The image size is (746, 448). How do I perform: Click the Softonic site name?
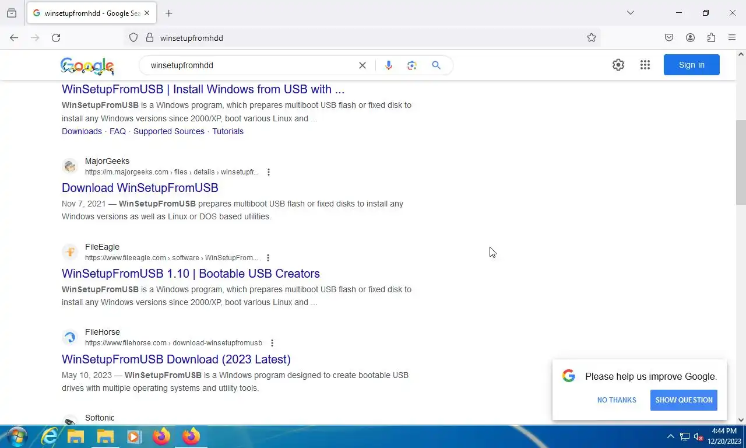[100, 418]
